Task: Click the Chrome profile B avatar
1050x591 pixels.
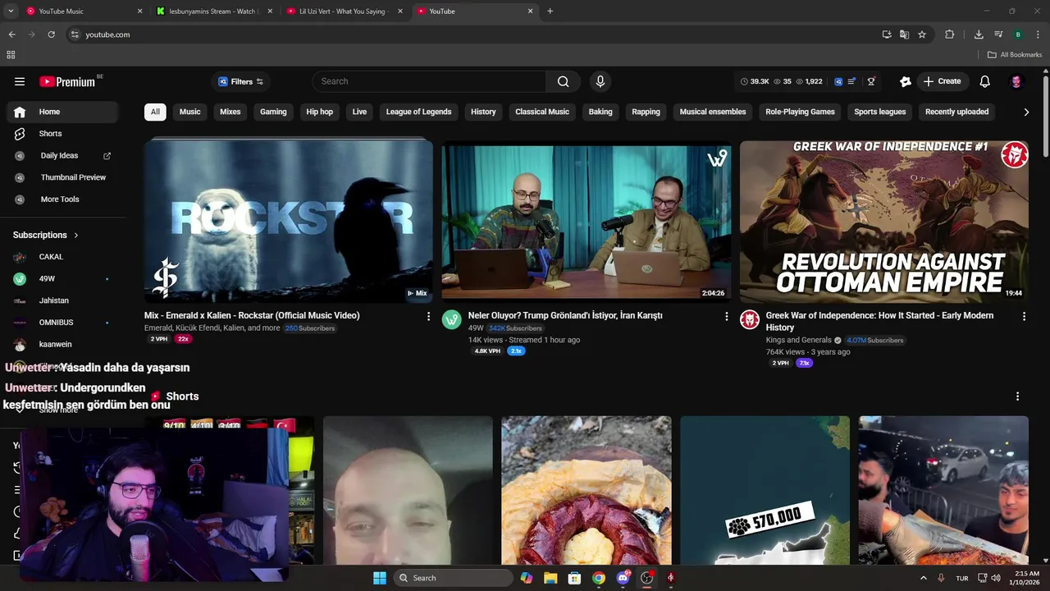Action: coord(1018,34)
